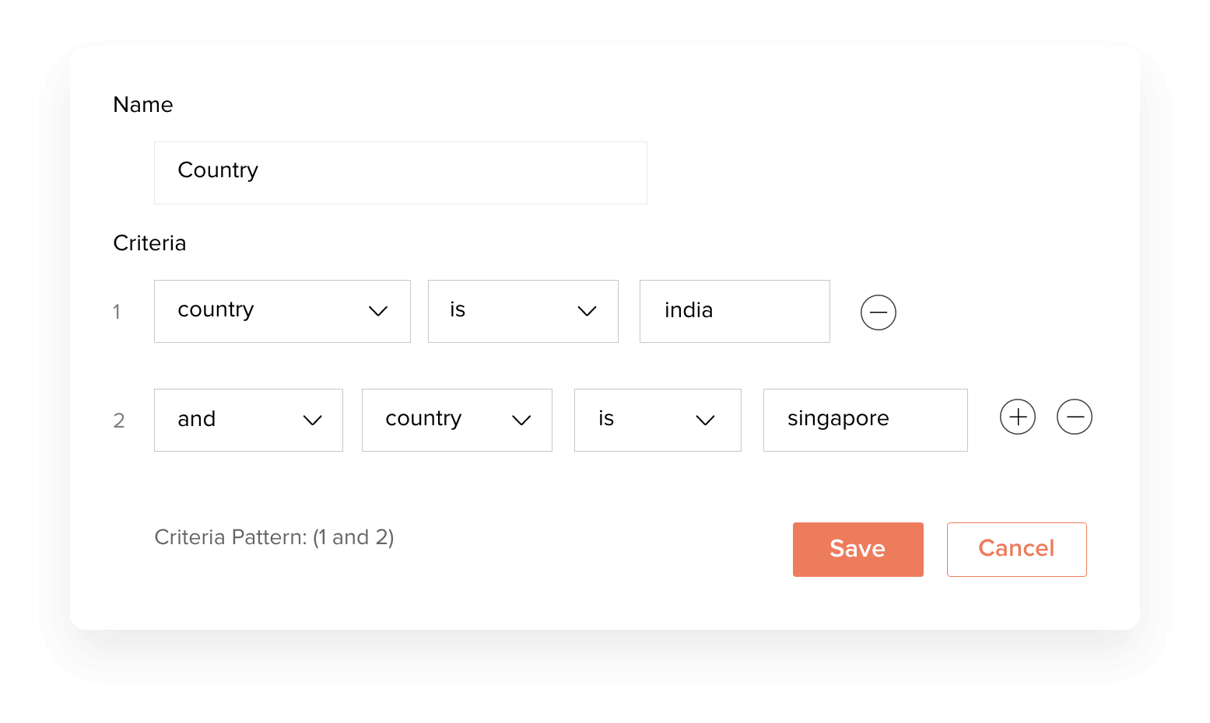Open the 'and' logical operator dropdown
Image resolution: width=1210 pixels, height=723 pixels.
click(x=248, y=420)
